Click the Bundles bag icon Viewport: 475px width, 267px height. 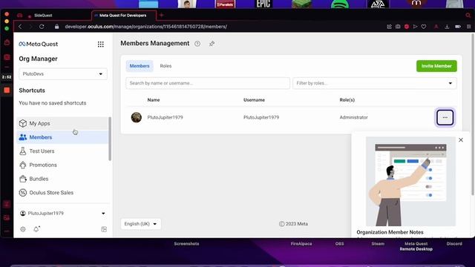23,179
